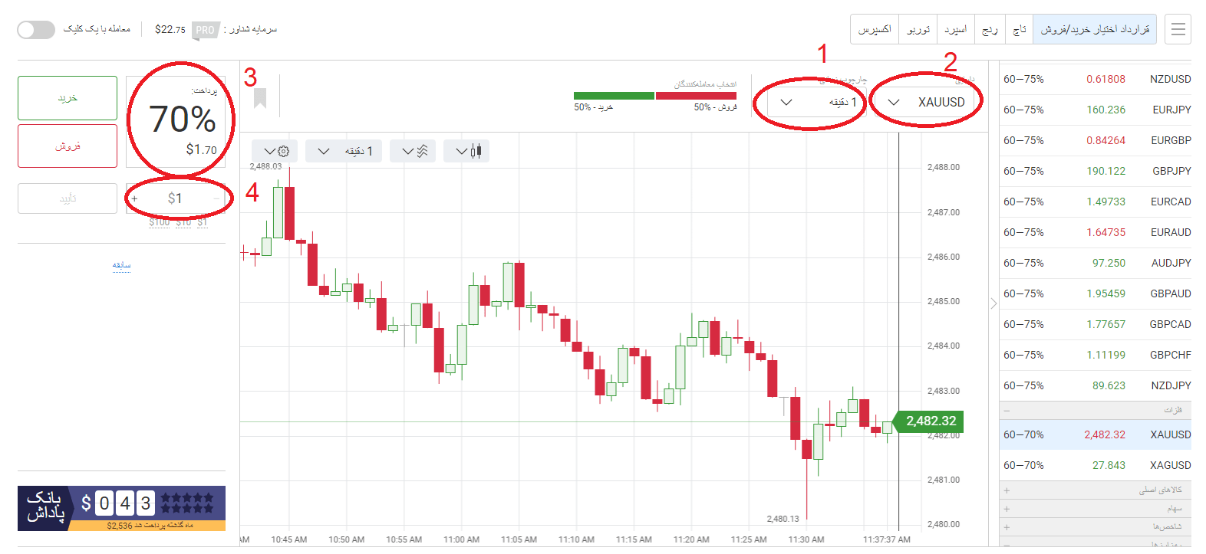
Task: Select GBPCAD in asset list
Action: 1096,324
